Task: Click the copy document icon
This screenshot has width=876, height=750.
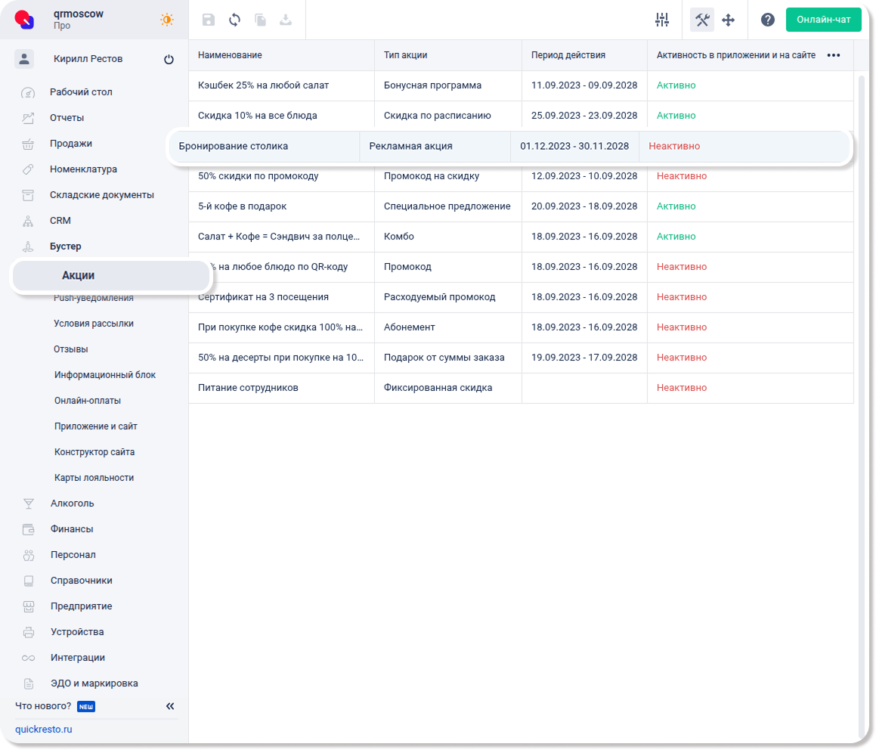Action: 260,20
